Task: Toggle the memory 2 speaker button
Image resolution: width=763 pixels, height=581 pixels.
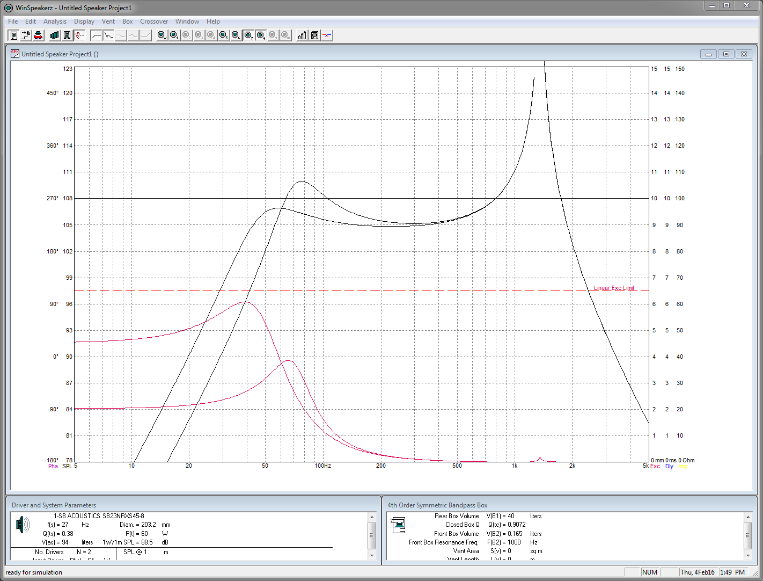Action: click(187, 35)
